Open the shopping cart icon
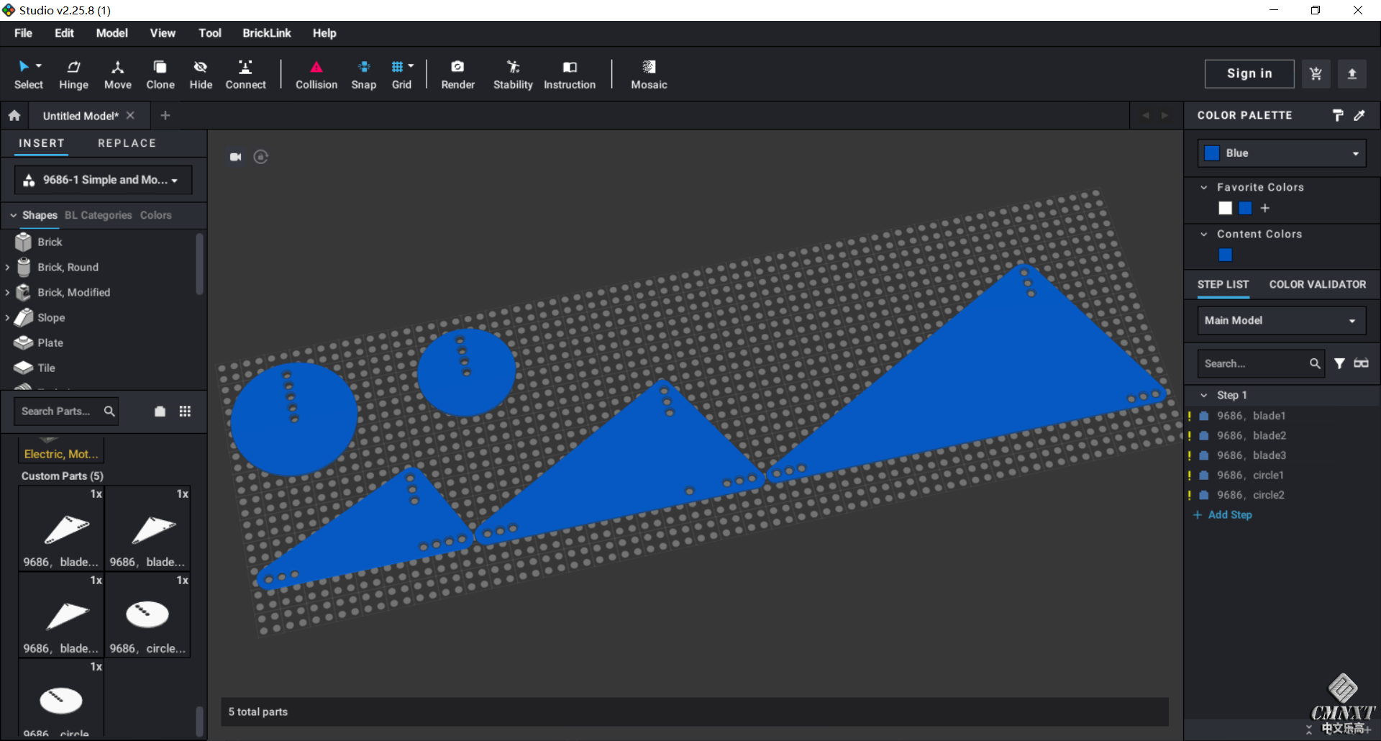The image size is (1381, 741). tap(1316, 73)
